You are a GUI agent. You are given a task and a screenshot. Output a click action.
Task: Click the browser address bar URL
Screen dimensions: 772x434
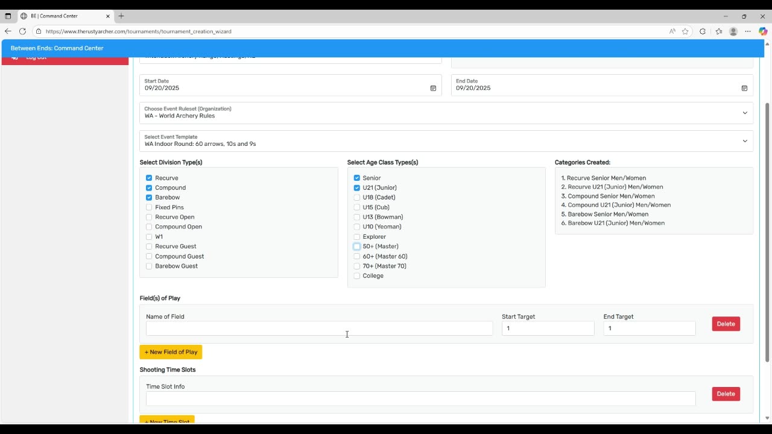tap(138, 31)
